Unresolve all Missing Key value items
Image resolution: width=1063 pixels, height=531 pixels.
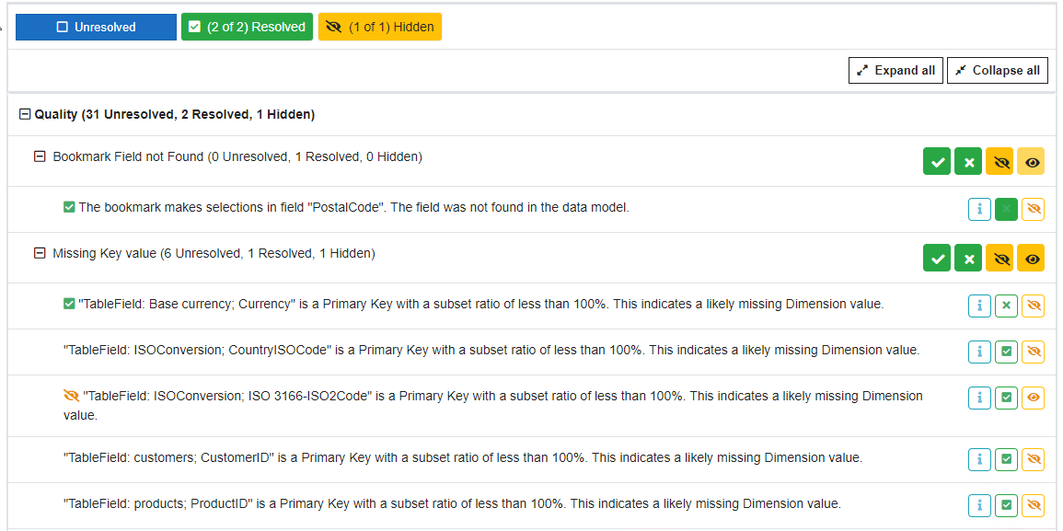[x=968, y=259]
